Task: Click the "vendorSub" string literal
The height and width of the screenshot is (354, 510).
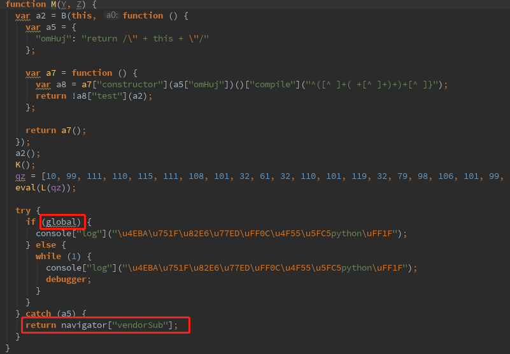Action: coord(144,325)
